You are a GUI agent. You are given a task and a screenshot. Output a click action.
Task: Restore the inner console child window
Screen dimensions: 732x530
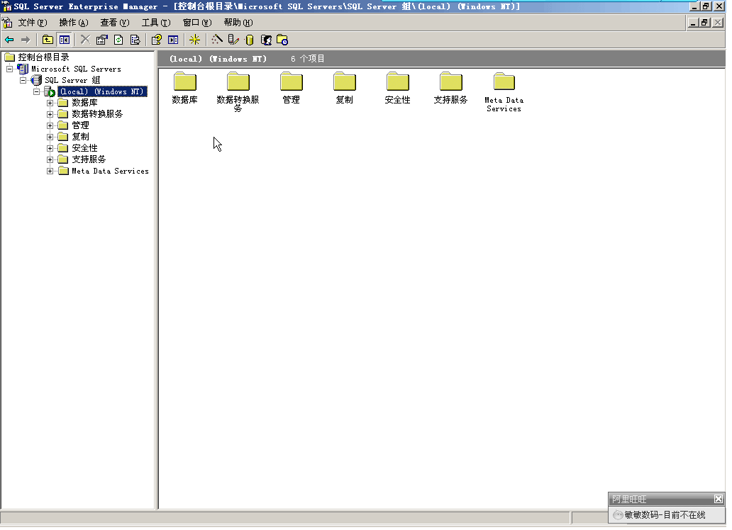coord(705,23)
